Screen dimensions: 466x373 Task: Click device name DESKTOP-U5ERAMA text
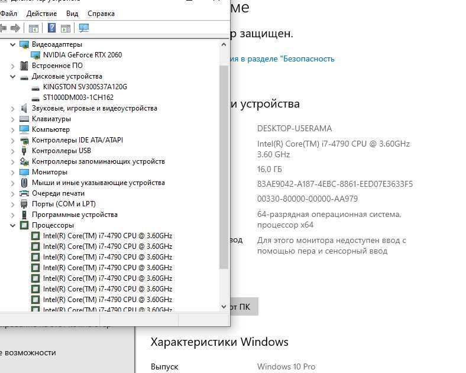pyautogui.click(x=295, y=129)
